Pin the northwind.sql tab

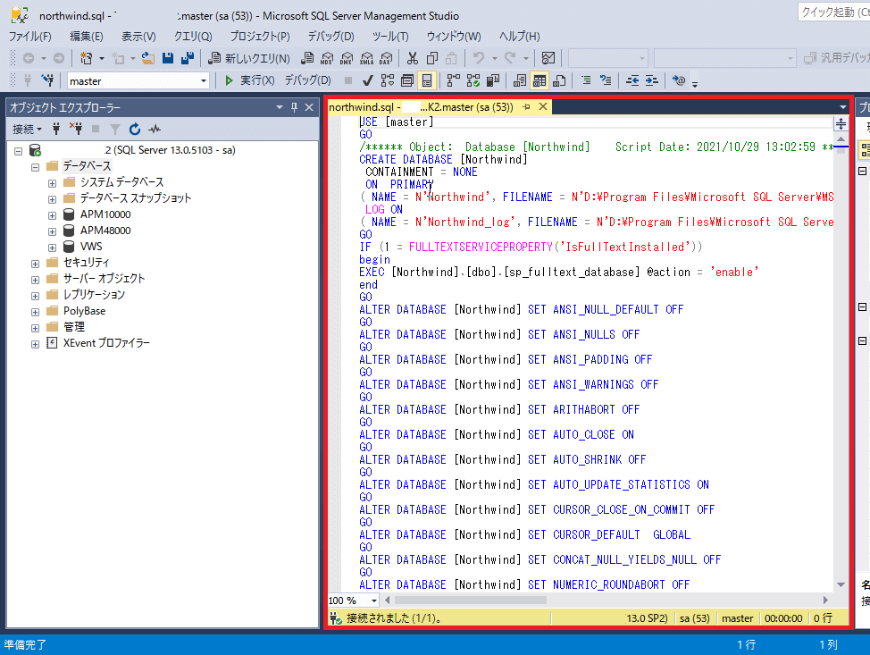coord(527,107)
